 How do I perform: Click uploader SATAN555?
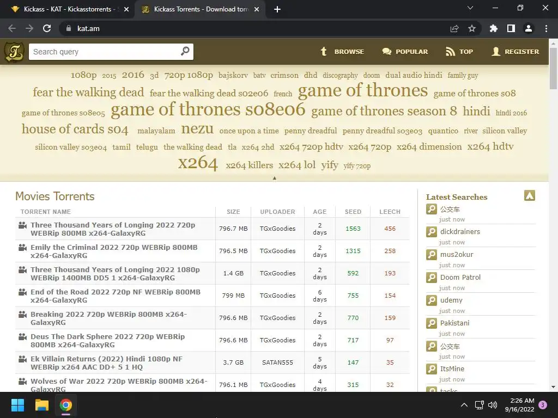(277, 362)
